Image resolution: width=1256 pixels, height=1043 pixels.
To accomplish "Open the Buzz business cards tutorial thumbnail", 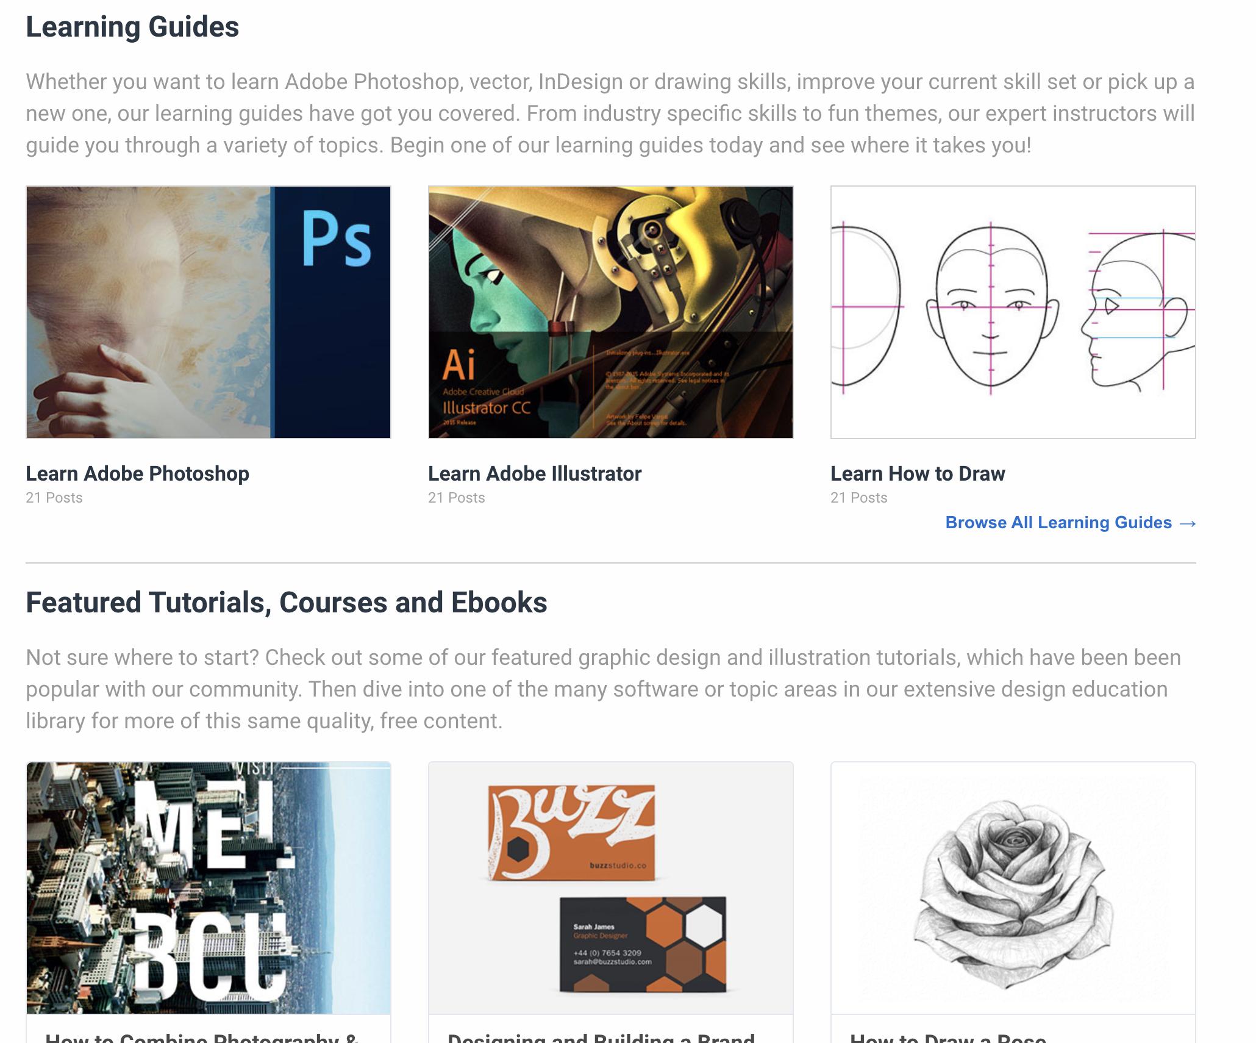I will click(x=611, y=888).
